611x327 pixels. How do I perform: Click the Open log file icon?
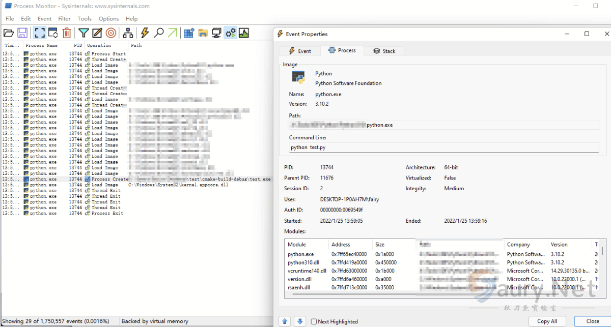pyautogui.click(x=9, y=33)
